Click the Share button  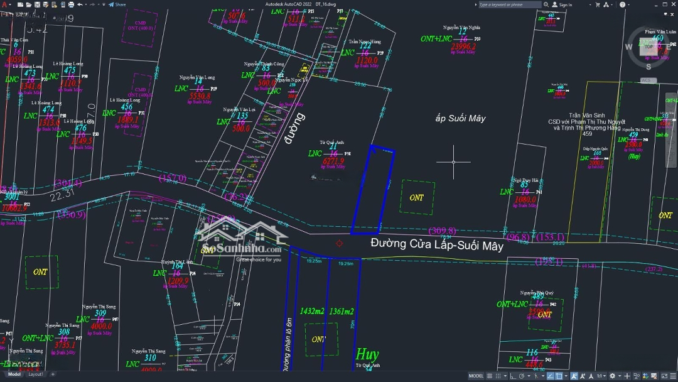pyautogui.click(x=117, y=4)
